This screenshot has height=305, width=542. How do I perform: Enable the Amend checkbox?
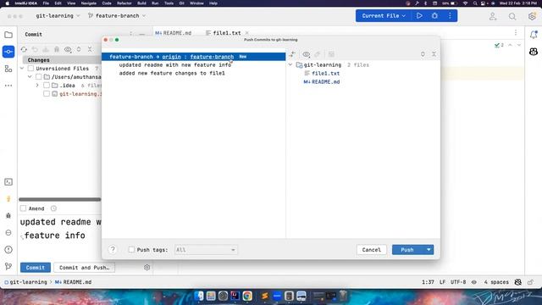coord(23,208)
